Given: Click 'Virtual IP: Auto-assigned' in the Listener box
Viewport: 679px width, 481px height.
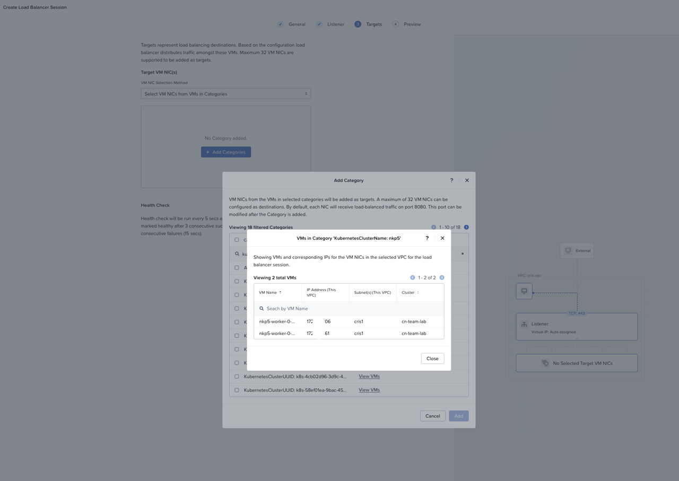Looking at the screenshot, I should point(553,332).
